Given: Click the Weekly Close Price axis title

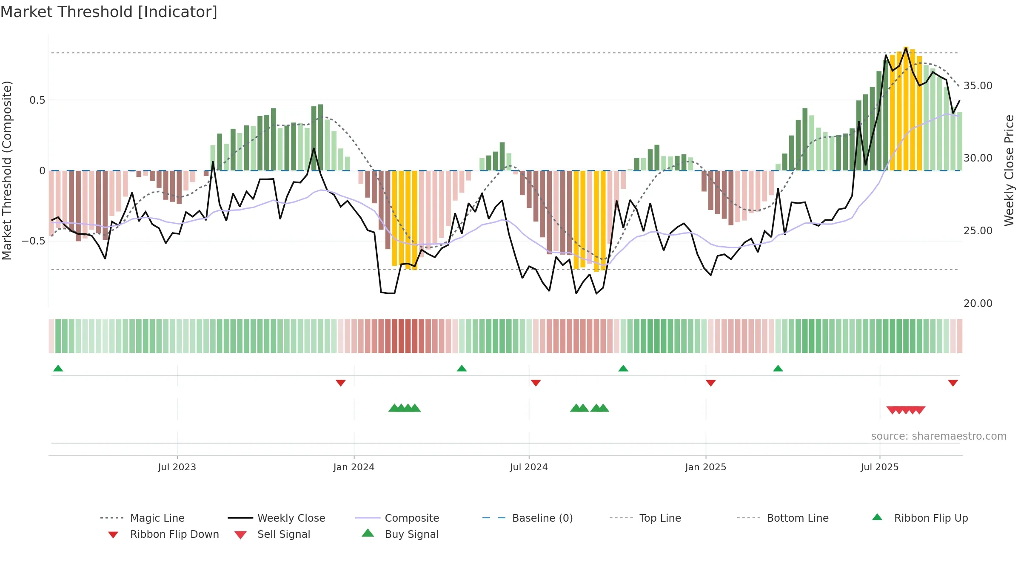Looking at the screenshot, I should click(x=1009, y=170).
